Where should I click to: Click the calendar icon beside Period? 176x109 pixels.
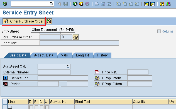point(5,84)
